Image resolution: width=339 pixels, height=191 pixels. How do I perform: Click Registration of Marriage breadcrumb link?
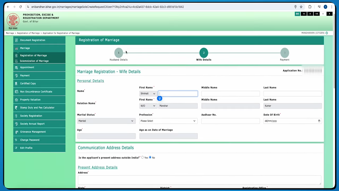tap(28, 33)
